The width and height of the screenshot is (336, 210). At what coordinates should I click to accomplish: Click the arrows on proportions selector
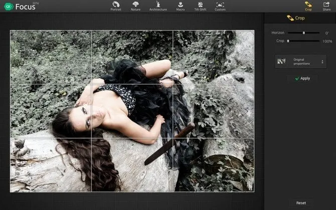click(x=322, y=62)
